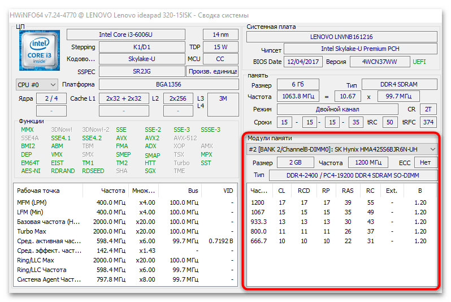Select the Ring/LLC Max row
Image resolution: width=451 pixels, height=302 pixels.
tap(125, 260)
